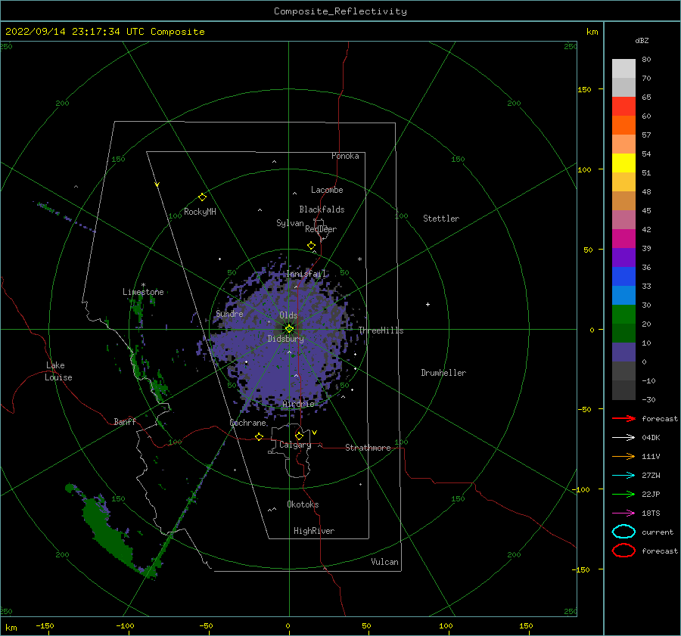This screenshot has width=681, height=636.
Task: Click the orange 111V arrow icon
Action: coord(623,456)
